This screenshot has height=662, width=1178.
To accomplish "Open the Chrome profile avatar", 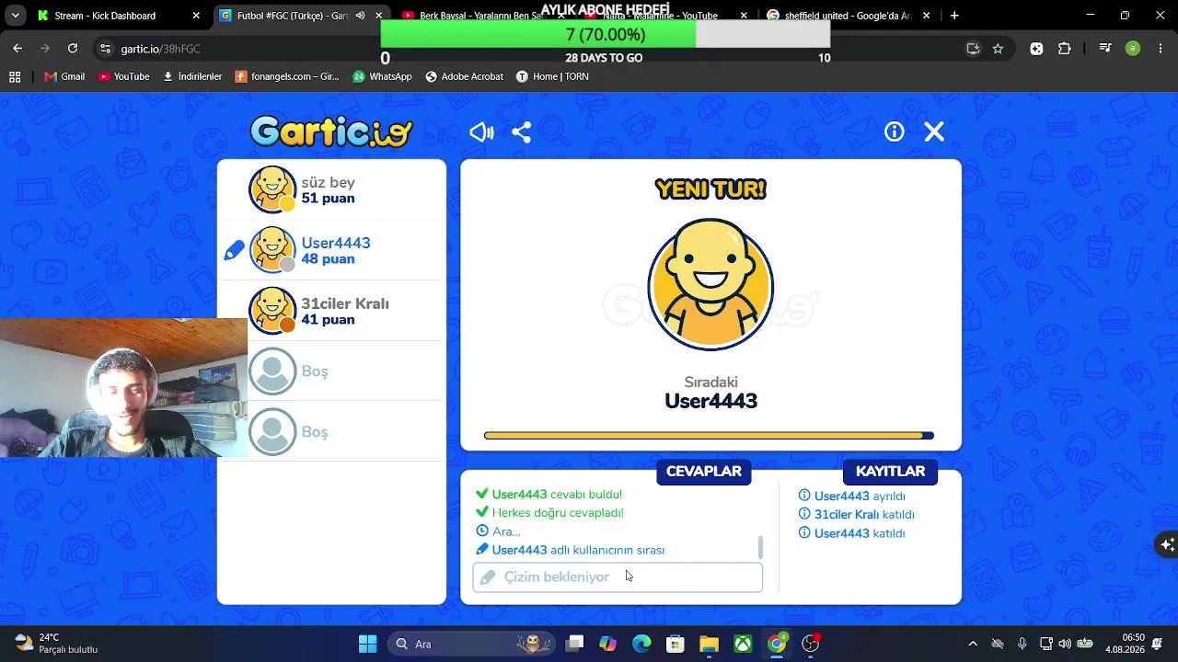I will pyautogui.click(x=1133, y=49).
